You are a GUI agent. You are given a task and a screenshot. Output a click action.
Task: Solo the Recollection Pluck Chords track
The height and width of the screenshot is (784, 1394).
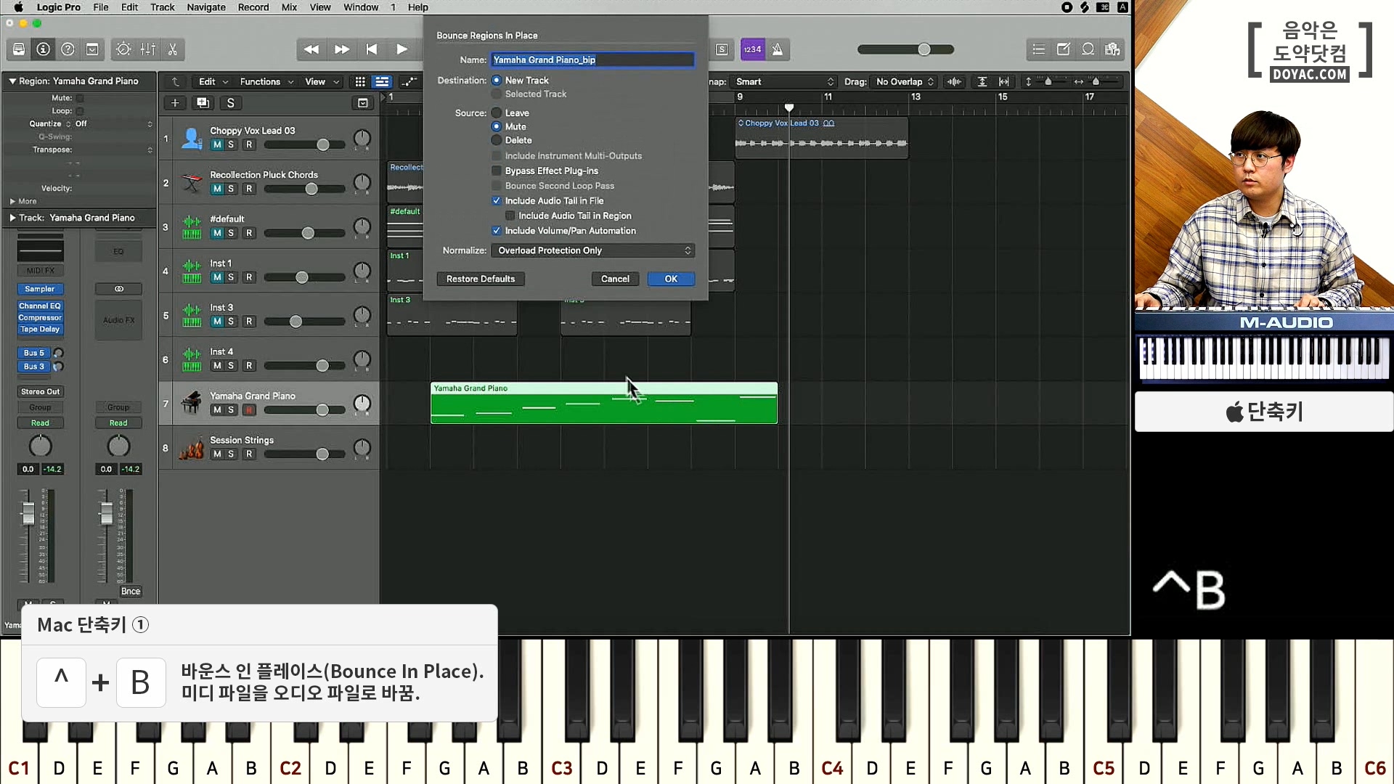pos(231,189)
